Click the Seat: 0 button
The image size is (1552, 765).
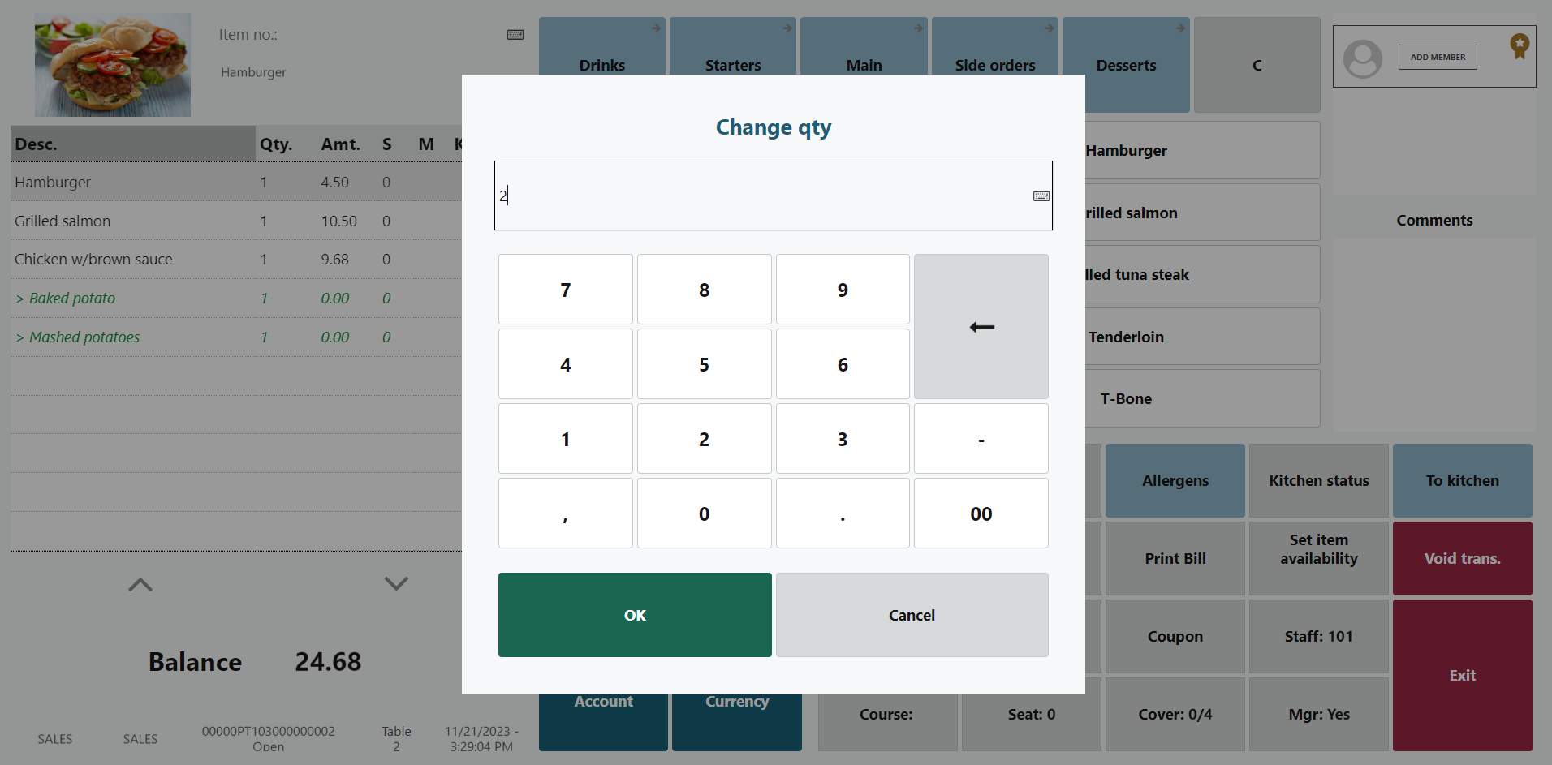click(1032, 714)
